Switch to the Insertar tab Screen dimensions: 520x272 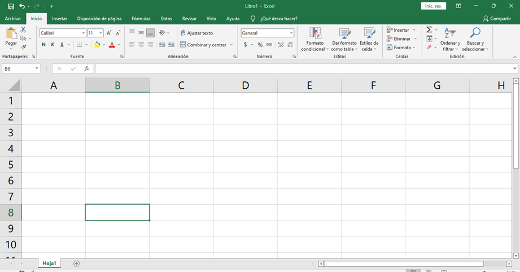pos(59,19)
